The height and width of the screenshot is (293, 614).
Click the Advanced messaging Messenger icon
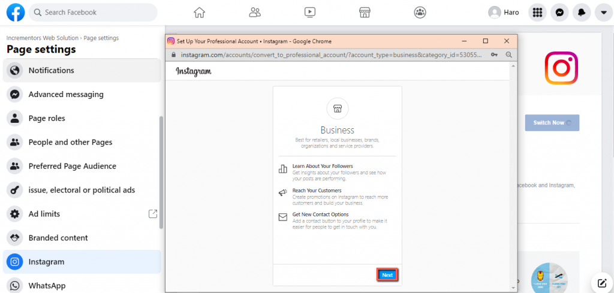[15, 94]
